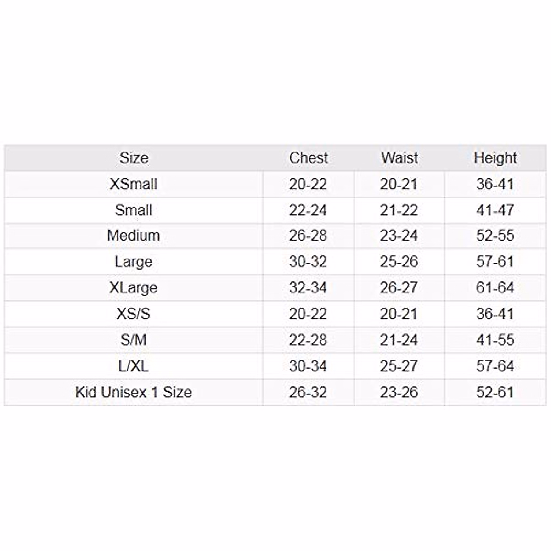The image size is (551, 551).
Task: Select the Medium size row label
Action: pyautogui.click(x=134, y=236)
